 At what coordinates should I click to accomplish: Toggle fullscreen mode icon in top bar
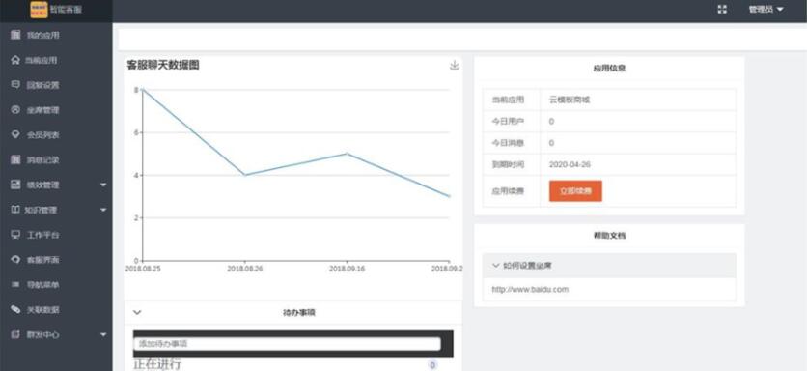click(x=722, y=10)
